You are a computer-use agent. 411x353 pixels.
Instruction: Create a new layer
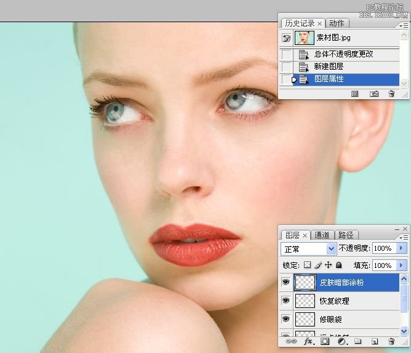coord(375,341)
